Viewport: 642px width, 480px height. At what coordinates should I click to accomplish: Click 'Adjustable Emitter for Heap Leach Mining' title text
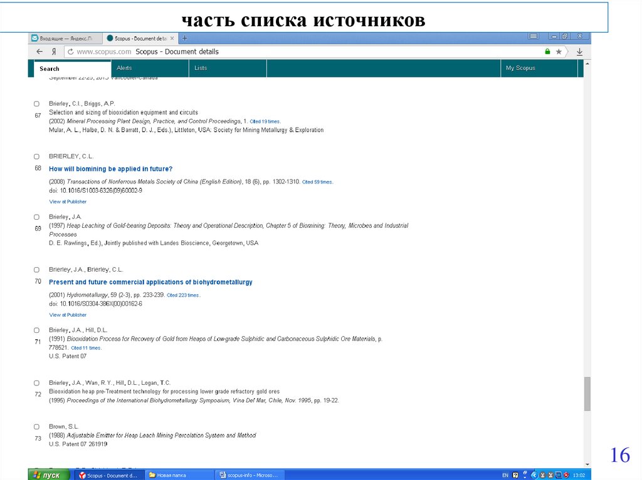pos(161,436)
